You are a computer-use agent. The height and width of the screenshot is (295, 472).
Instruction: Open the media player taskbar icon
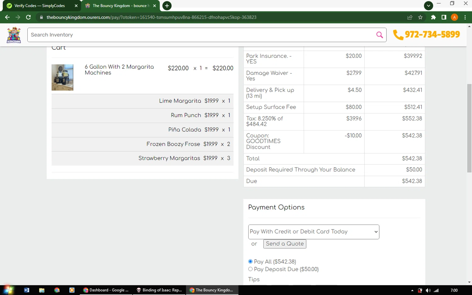pyautogui.click(x=72, y=290)
